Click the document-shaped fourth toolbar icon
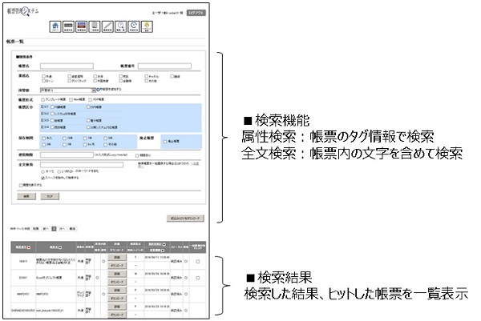Screen dimensions: 481x321 (95, 27)
